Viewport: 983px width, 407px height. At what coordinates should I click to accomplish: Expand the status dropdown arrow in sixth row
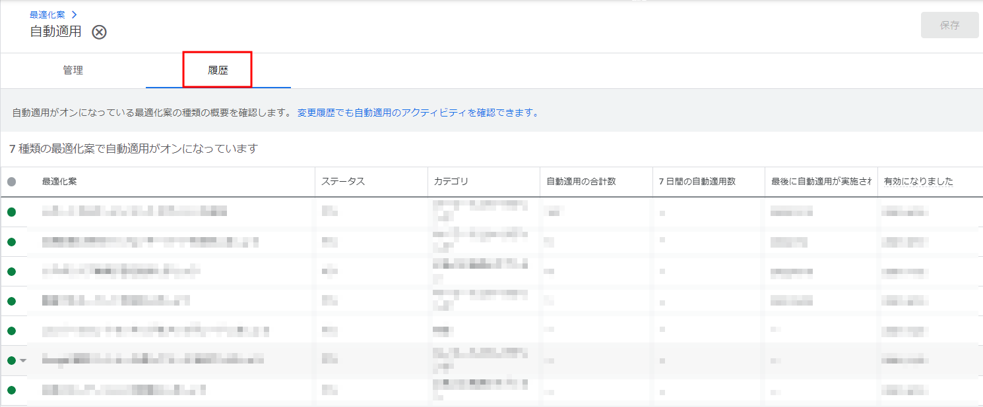pos(23,360)
